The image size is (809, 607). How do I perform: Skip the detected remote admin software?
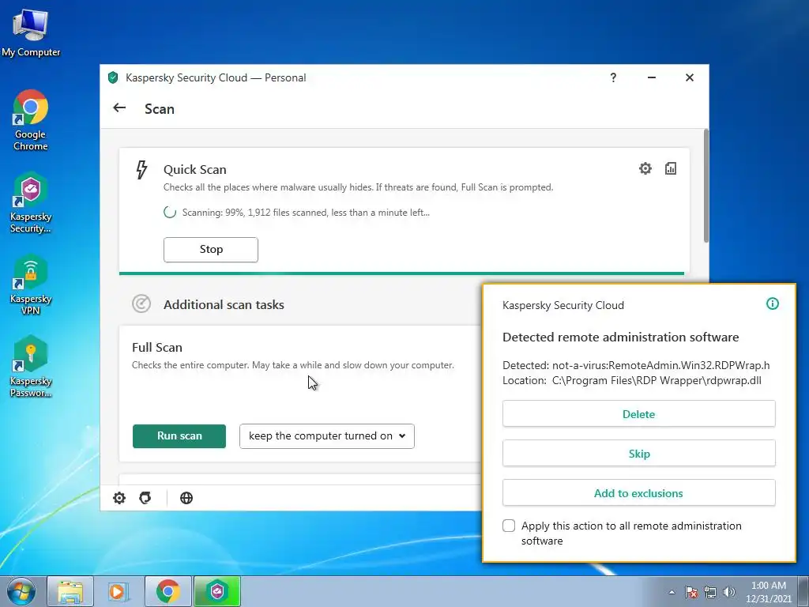pos(638,453)
